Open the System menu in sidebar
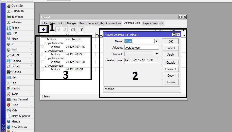232x132 pixels. point(20,66)
